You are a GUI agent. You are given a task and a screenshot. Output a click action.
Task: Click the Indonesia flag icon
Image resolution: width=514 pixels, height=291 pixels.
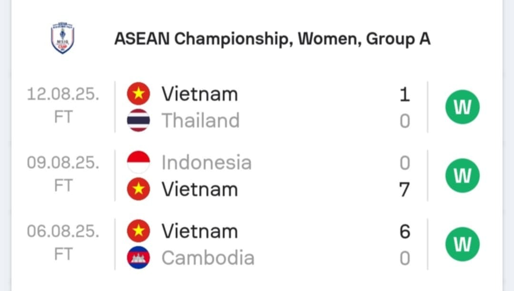pyautogui.click(x=138, y=162)
